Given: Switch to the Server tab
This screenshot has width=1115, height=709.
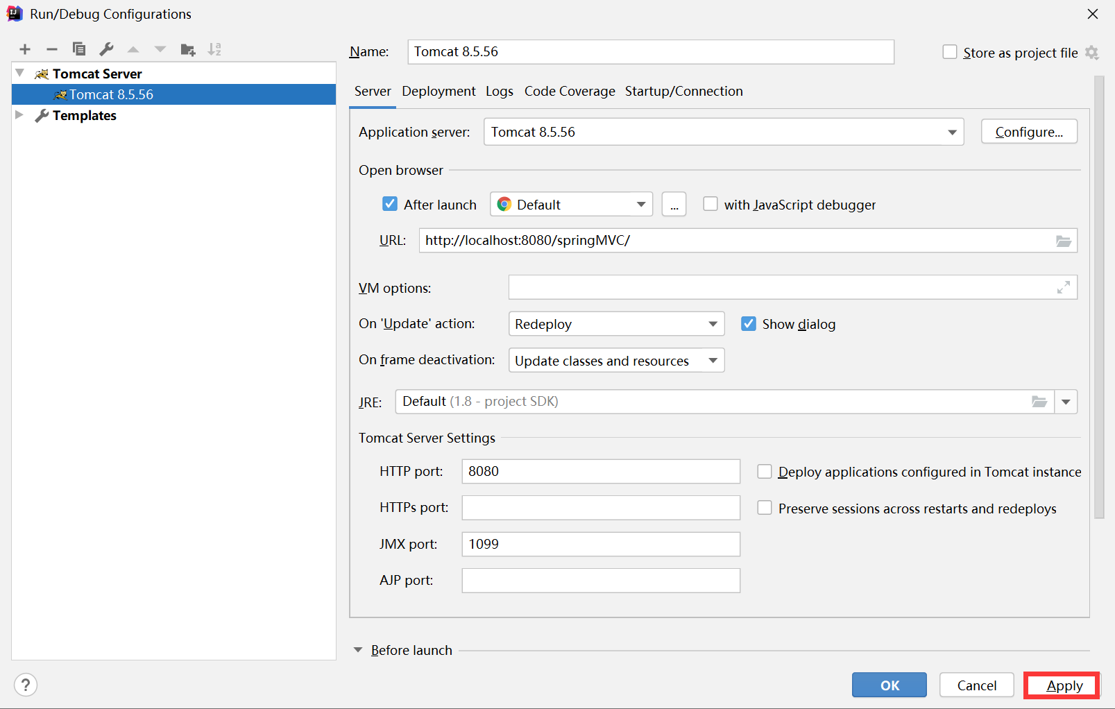Looking at the screenshot, I should click(373, 92).
